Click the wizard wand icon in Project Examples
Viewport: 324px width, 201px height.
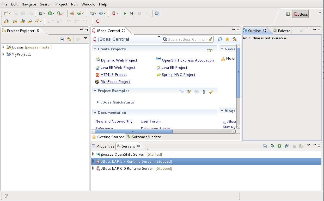click(x=189, y=92)
